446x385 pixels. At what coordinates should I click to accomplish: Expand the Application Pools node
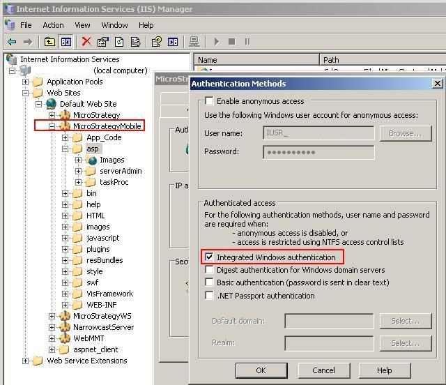point(26,82)
